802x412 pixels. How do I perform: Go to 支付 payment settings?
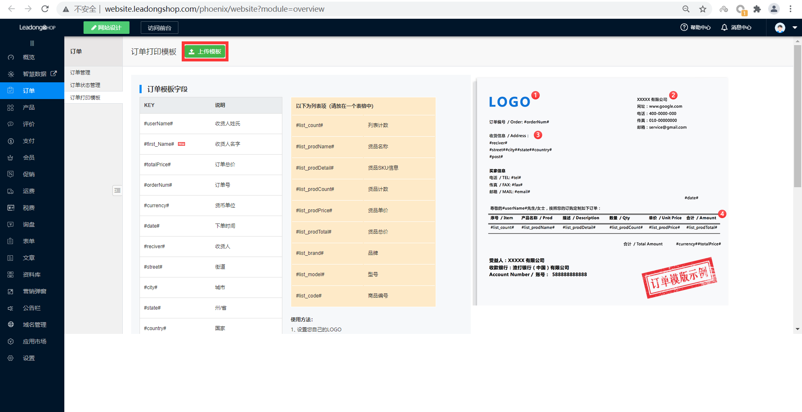tap(28, 141)
